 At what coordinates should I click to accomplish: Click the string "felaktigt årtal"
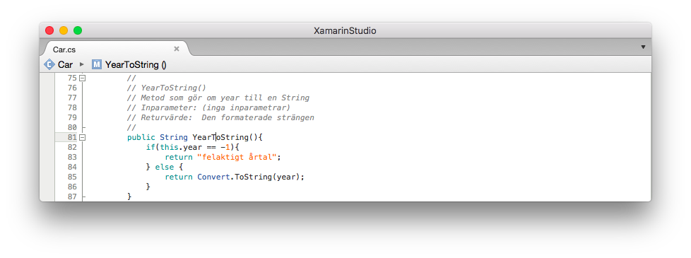coord(236,157)
